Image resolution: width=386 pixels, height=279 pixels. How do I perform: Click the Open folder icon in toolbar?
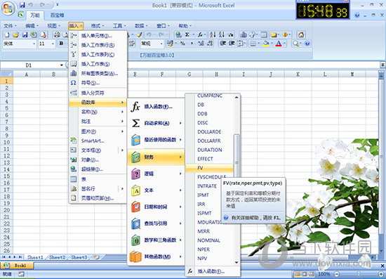coord(16,34)
